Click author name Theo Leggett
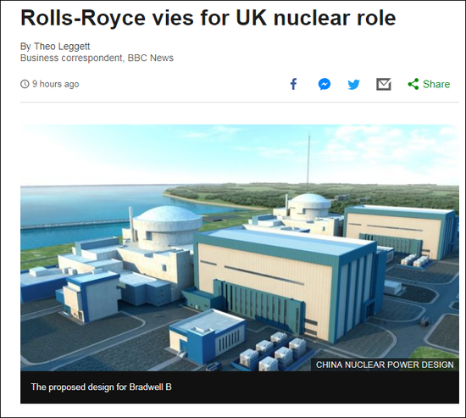The image size is (466, 418). [x=62, y=47]
